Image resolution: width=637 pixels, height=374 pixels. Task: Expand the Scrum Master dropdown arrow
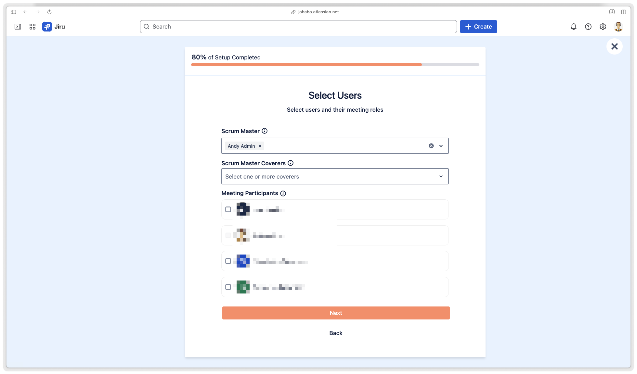coord(441,146)
